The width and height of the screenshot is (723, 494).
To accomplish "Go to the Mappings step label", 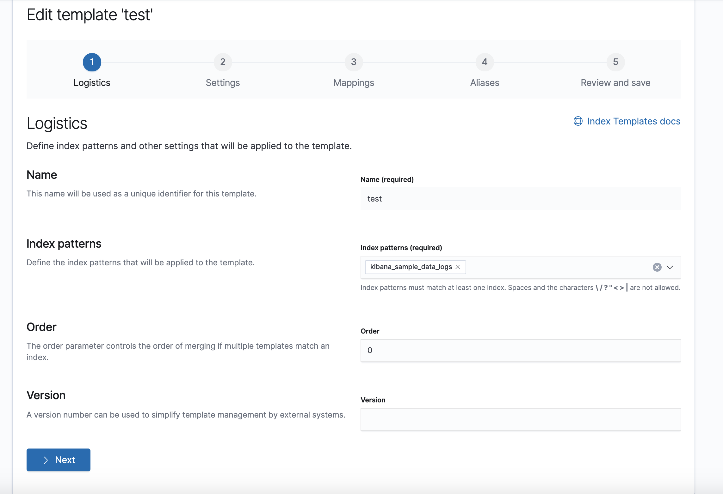I will tap(354, 83).
